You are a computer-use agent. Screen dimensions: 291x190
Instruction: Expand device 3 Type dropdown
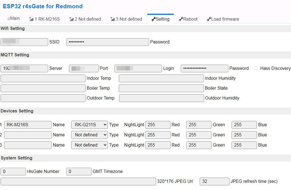(x=89, y=145)
